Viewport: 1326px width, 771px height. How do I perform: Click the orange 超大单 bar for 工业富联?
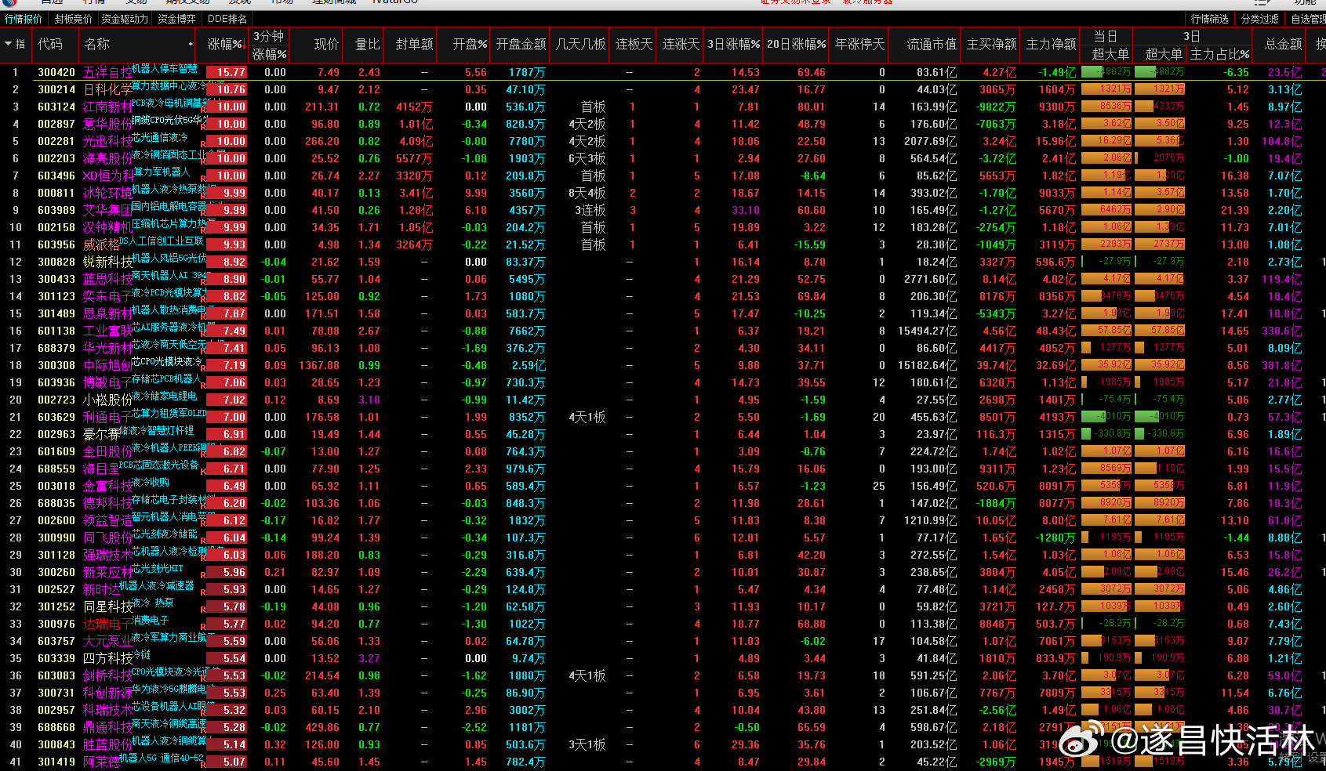1105,331
